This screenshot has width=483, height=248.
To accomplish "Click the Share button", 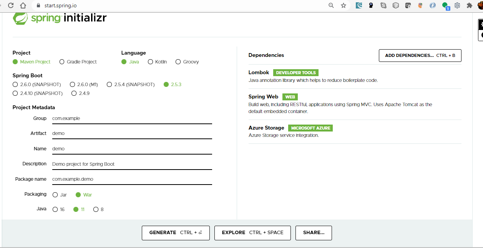I will pyautogui.click(x=314, y=233).
